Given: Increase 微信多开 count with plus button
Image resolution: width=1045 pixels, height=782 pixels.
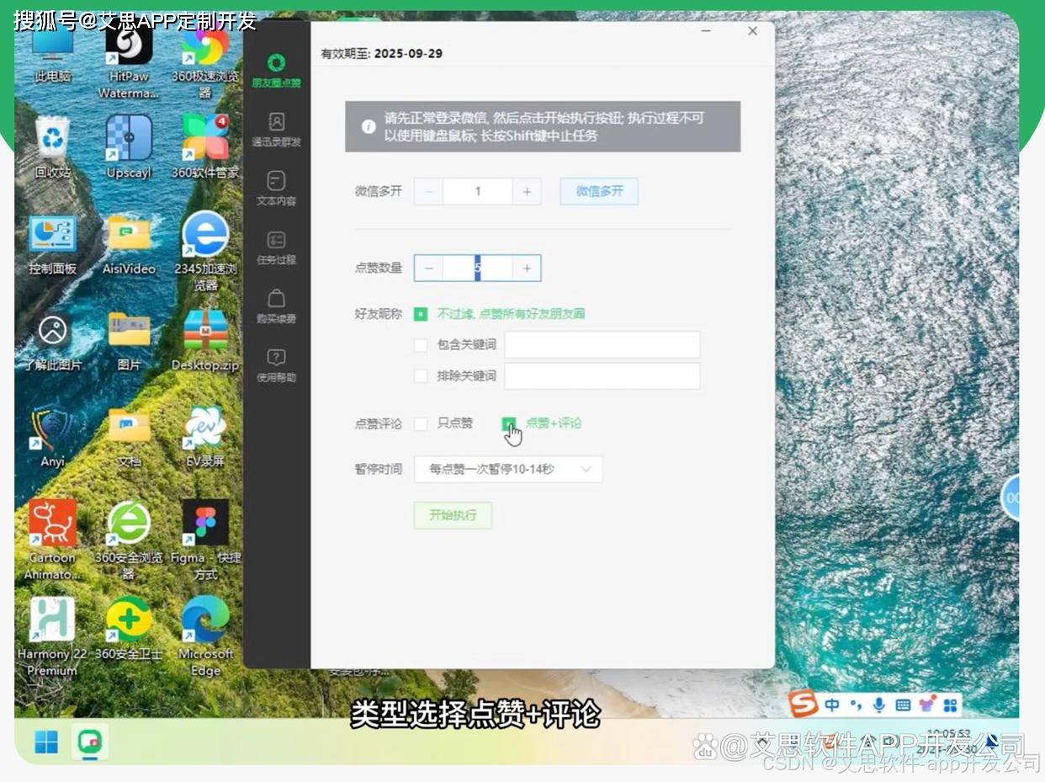Looking at the screenshot, I should tap(527, 192).
